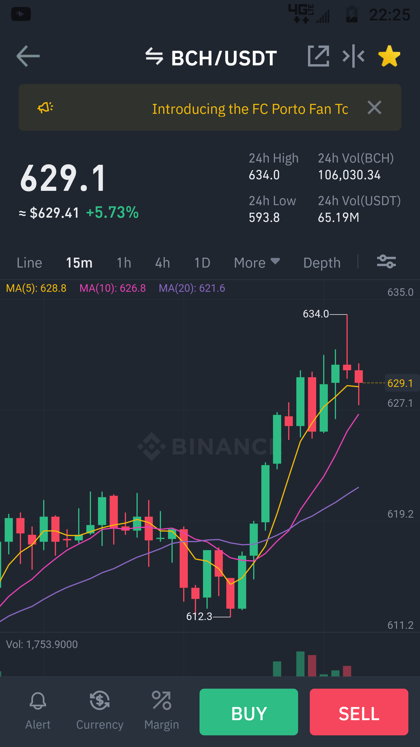Select the Line chart tab
Image resolution: width=420 pixels, height=747 pixels.
click(29, 263)
